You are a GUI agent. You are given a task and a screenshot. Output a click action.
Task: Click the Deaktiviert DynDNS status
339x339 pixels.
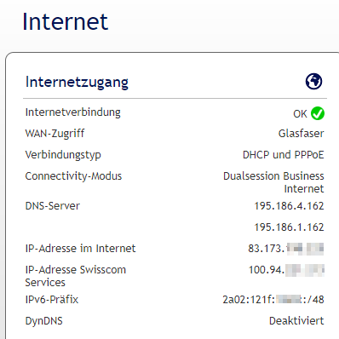click(x=296, y=321)
